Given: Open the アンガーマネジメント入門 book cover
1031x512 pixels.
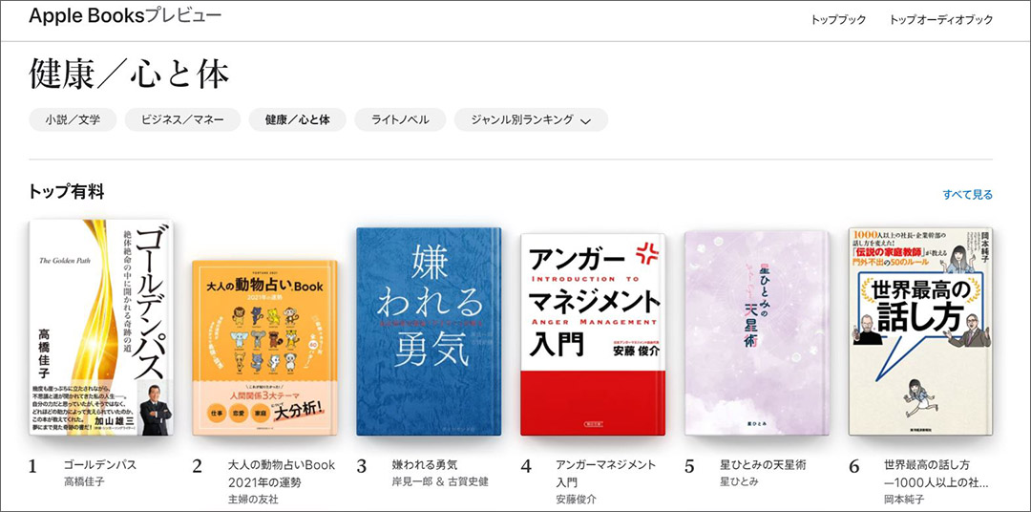Looking at the screenshot, I should (x=593, y=334).
